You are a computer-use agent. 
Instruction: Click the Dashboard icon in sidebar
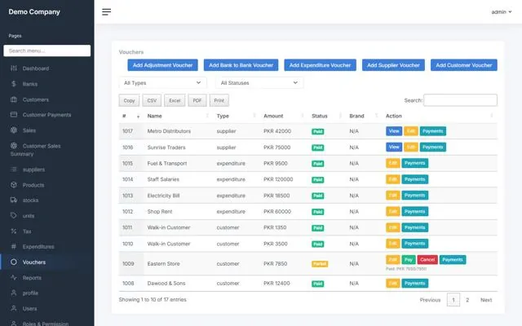point(14,68)
